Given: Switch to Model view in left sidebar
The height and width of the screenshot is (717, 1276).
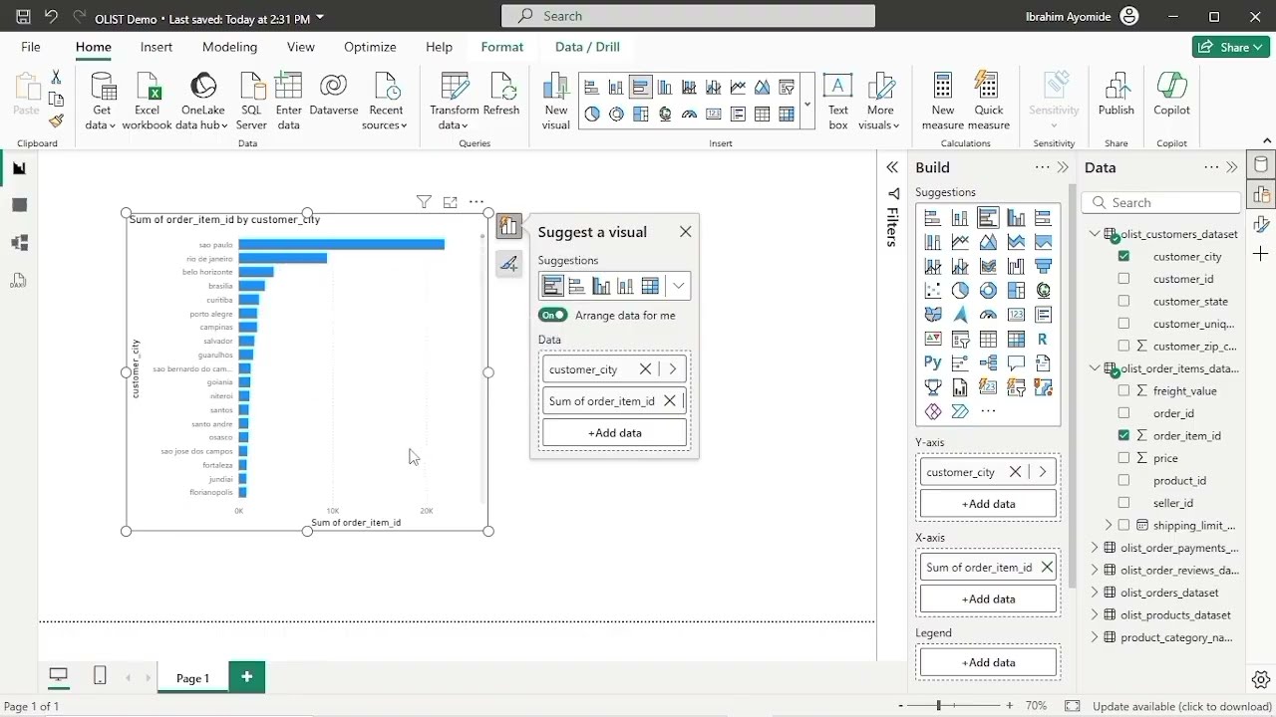Looking at the screenshot, I should (19, 243).
